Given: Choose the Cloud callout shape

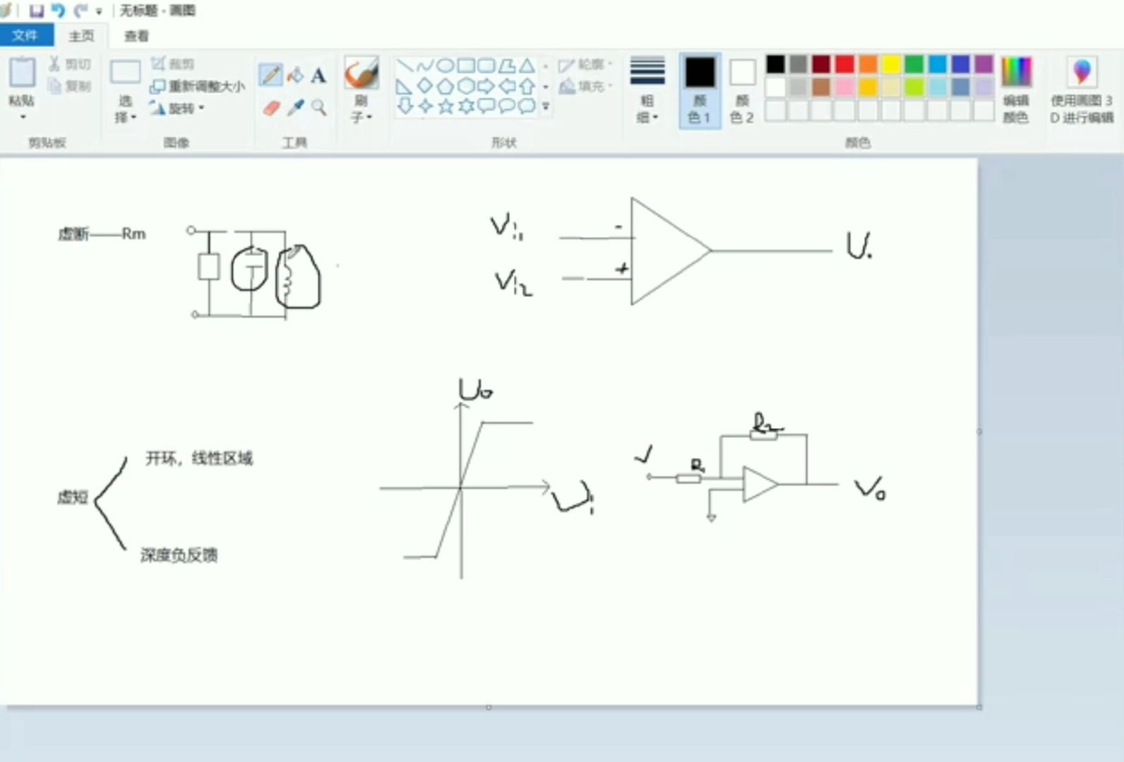Looking at the screenshot, I should 527,106.
